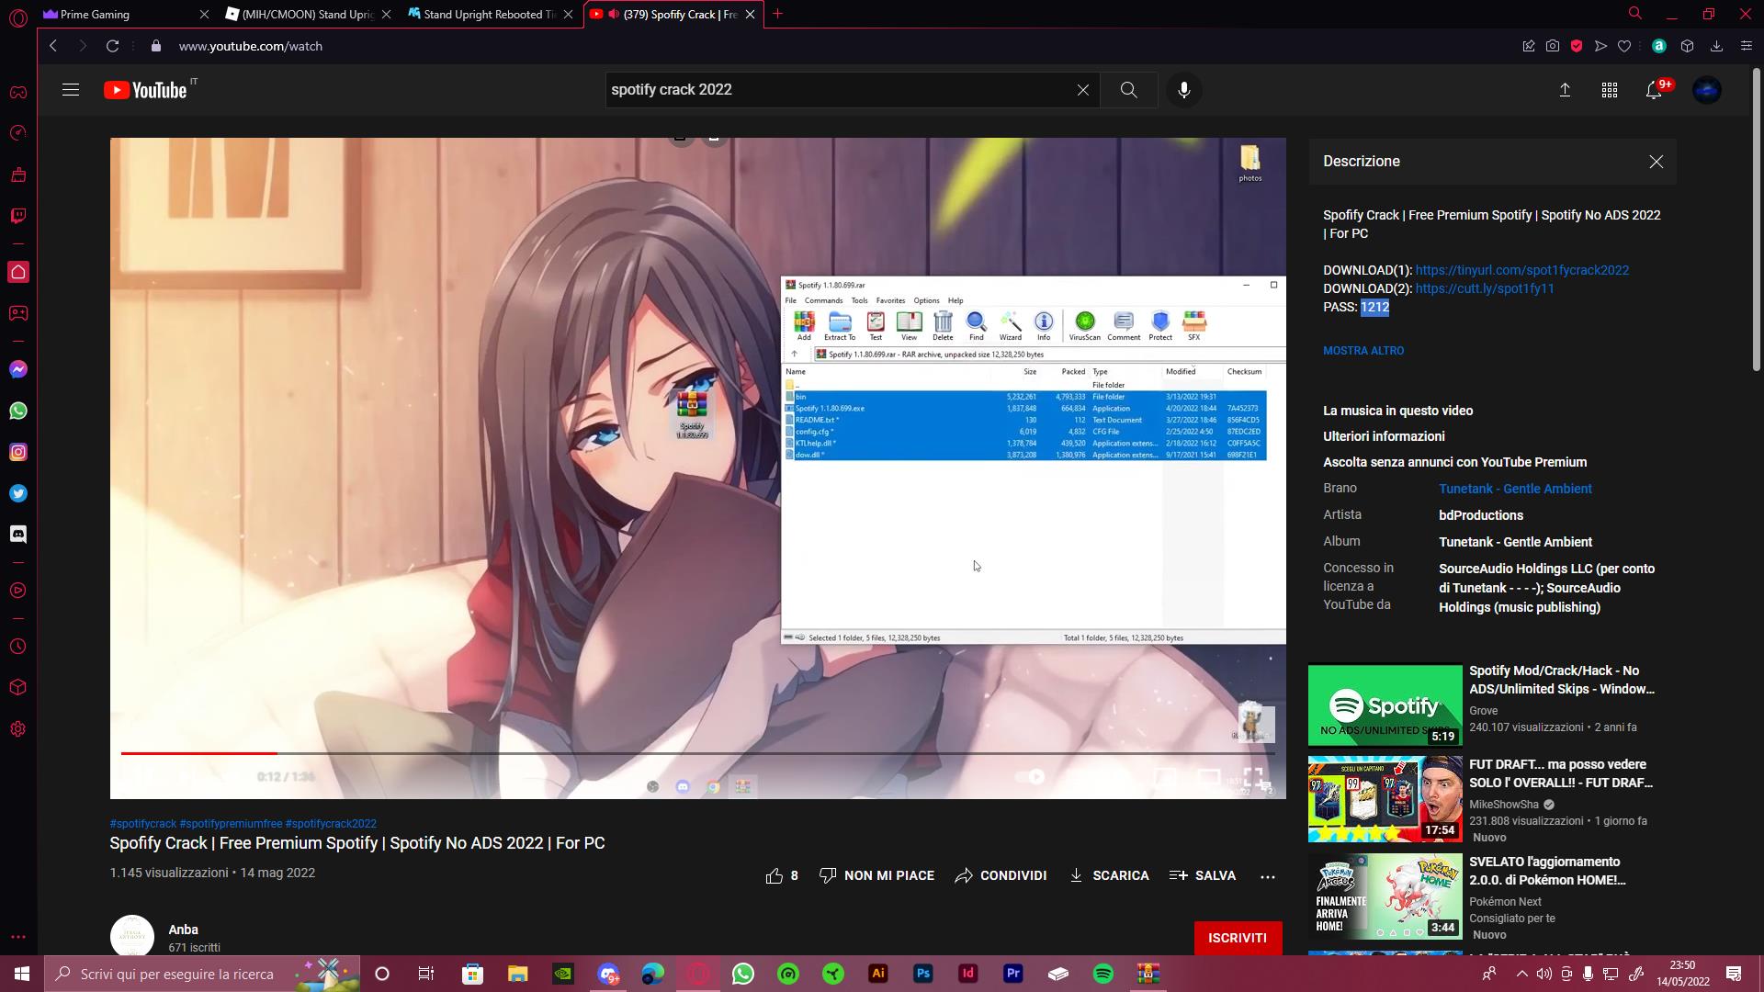Open SALVA save to playlist menu

click(1202, 875)
